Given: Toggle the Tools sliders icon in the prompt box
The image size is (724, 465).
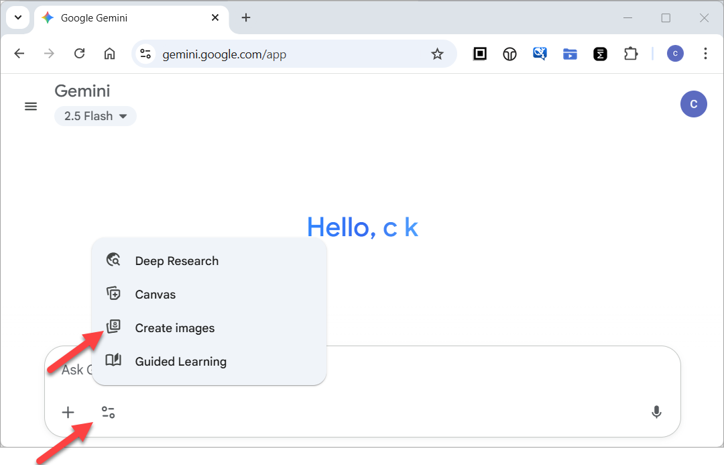Looking at the screenshot, I should [x=109, y=412].
